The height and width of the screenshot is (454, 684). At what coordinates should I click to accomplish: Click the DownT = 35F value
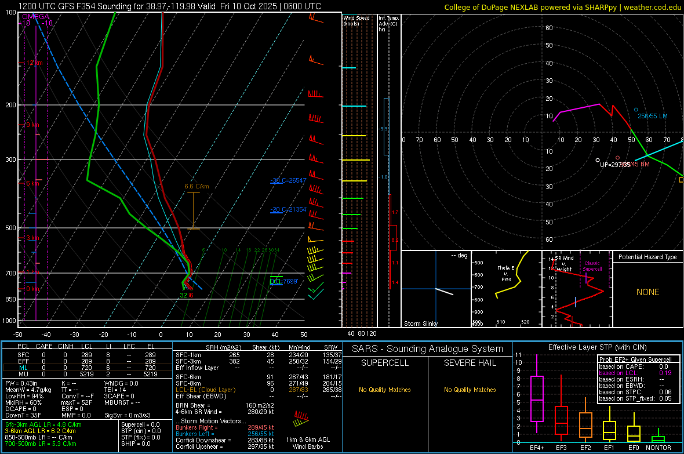point(23,415)
